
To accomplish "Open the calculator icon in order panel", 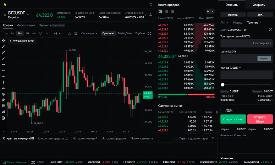I will tap(270, 30).
